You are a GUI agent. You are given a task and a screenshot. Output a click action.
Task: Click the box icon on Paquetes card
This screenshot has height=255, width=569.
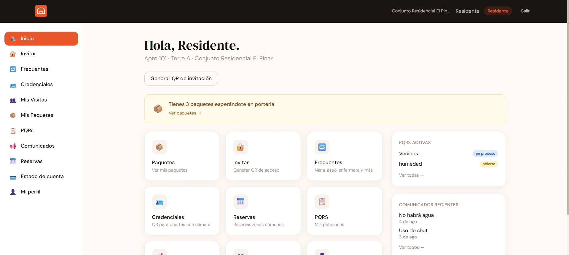[x=160, y=147]
